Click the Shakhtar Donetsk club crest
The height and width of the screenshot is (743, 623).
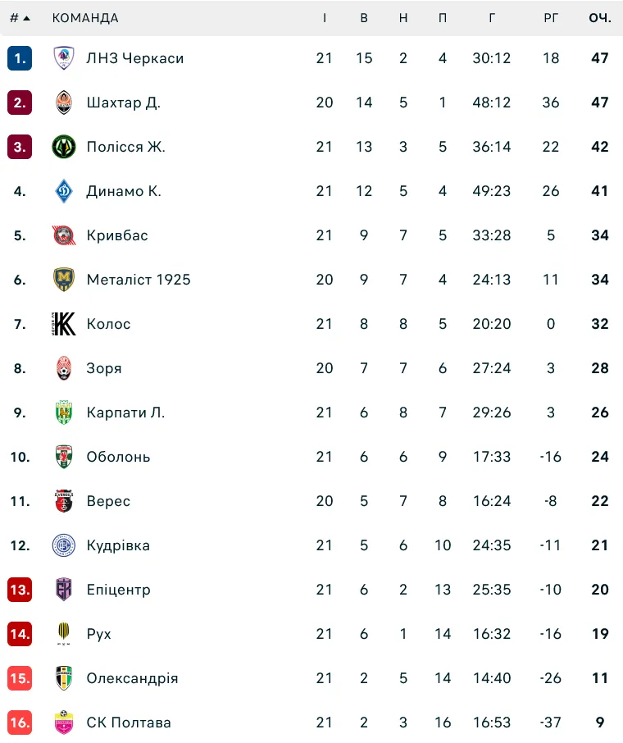63,103
